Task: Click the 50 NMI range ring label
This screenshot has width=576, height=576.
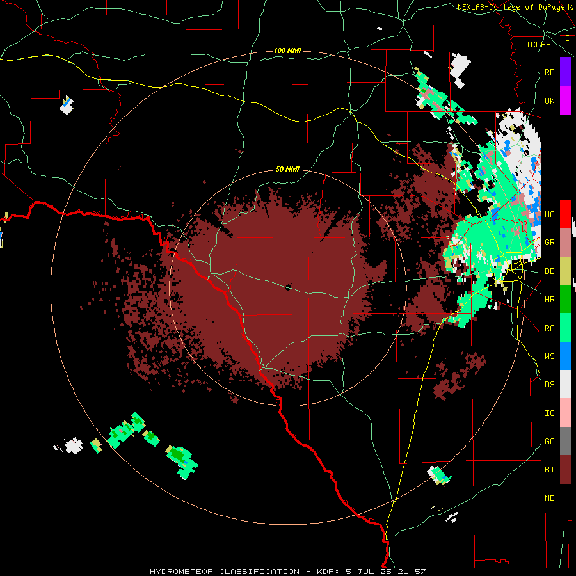Action: [x=287, y=169]
